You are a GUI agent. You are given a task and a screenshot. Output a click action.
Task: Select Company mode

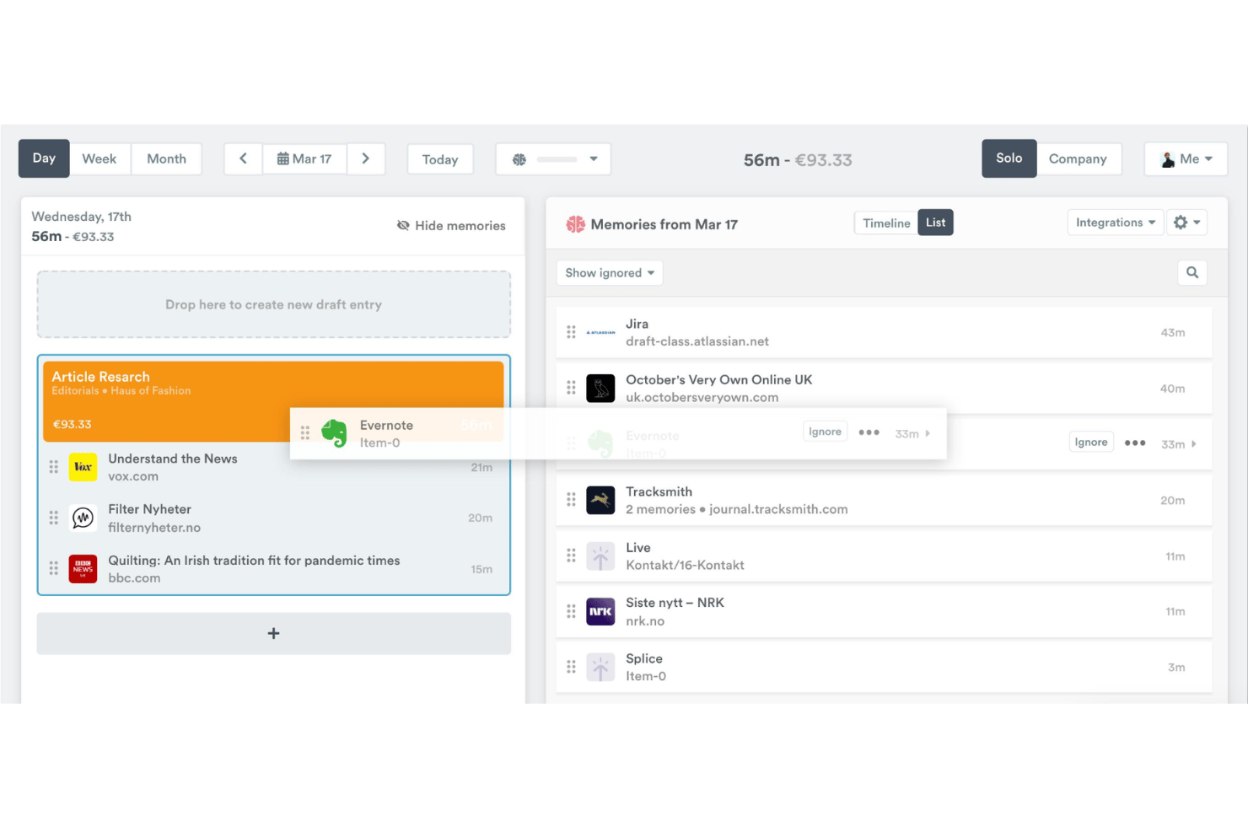pos(1078,158)
